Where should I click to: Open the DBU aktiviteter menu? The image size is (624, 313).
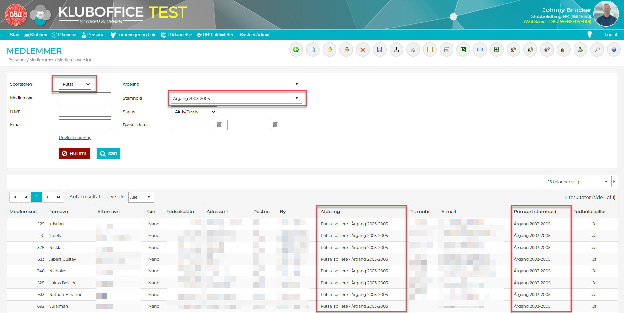(215, 35)
